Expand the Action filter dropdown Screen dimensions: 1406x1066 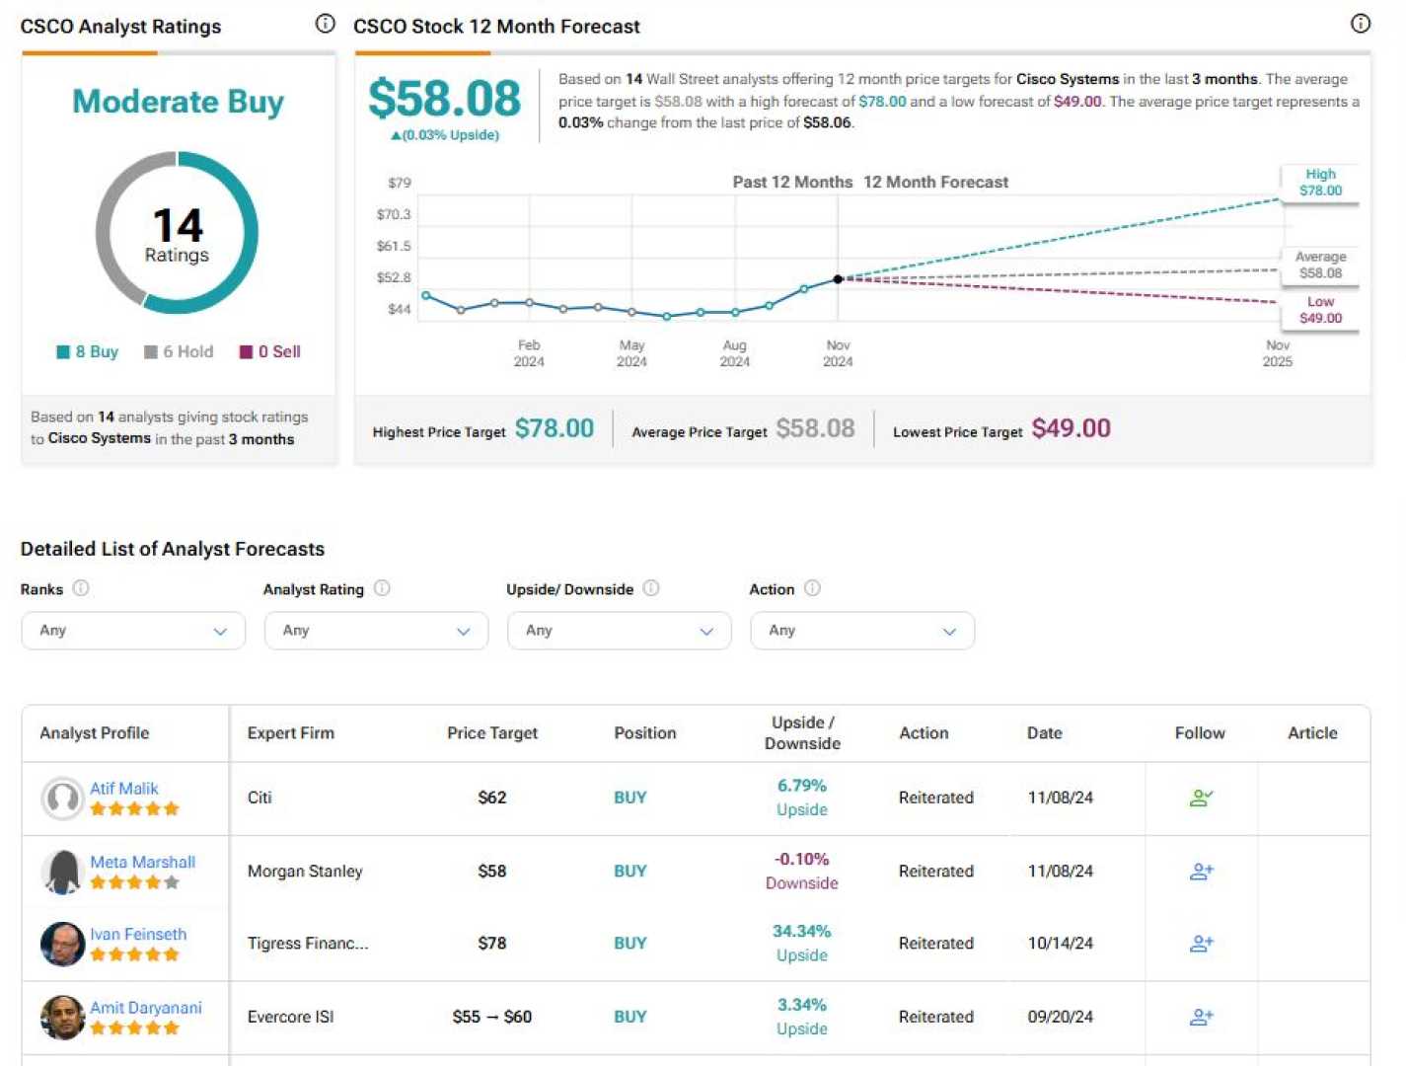click(862, 631)
